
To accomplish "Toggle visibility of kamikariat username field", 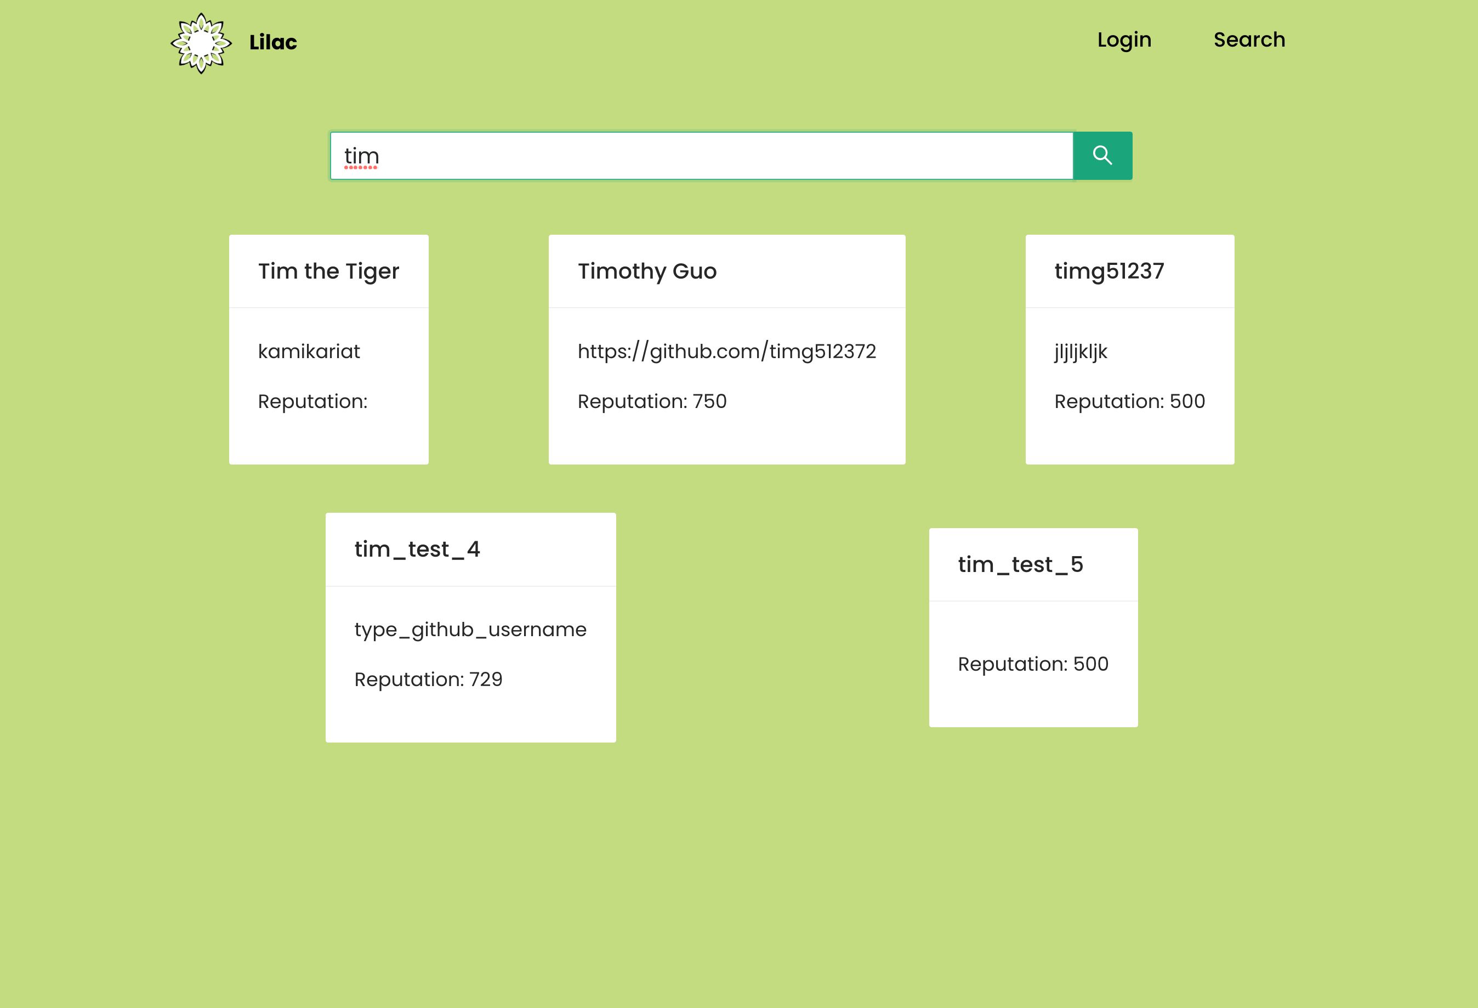I will tap(309, 352).
